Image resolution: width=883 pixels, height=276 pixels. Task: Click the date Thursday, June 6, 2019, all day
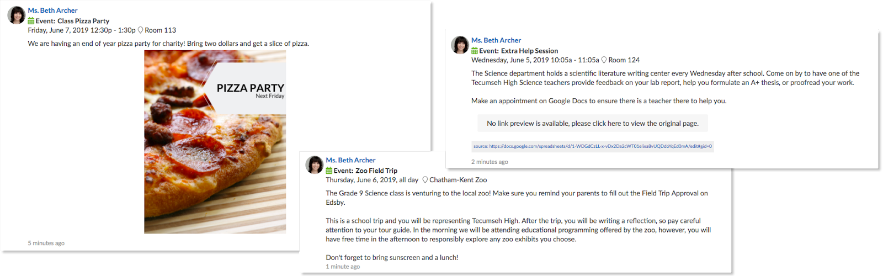click(372, 180)
